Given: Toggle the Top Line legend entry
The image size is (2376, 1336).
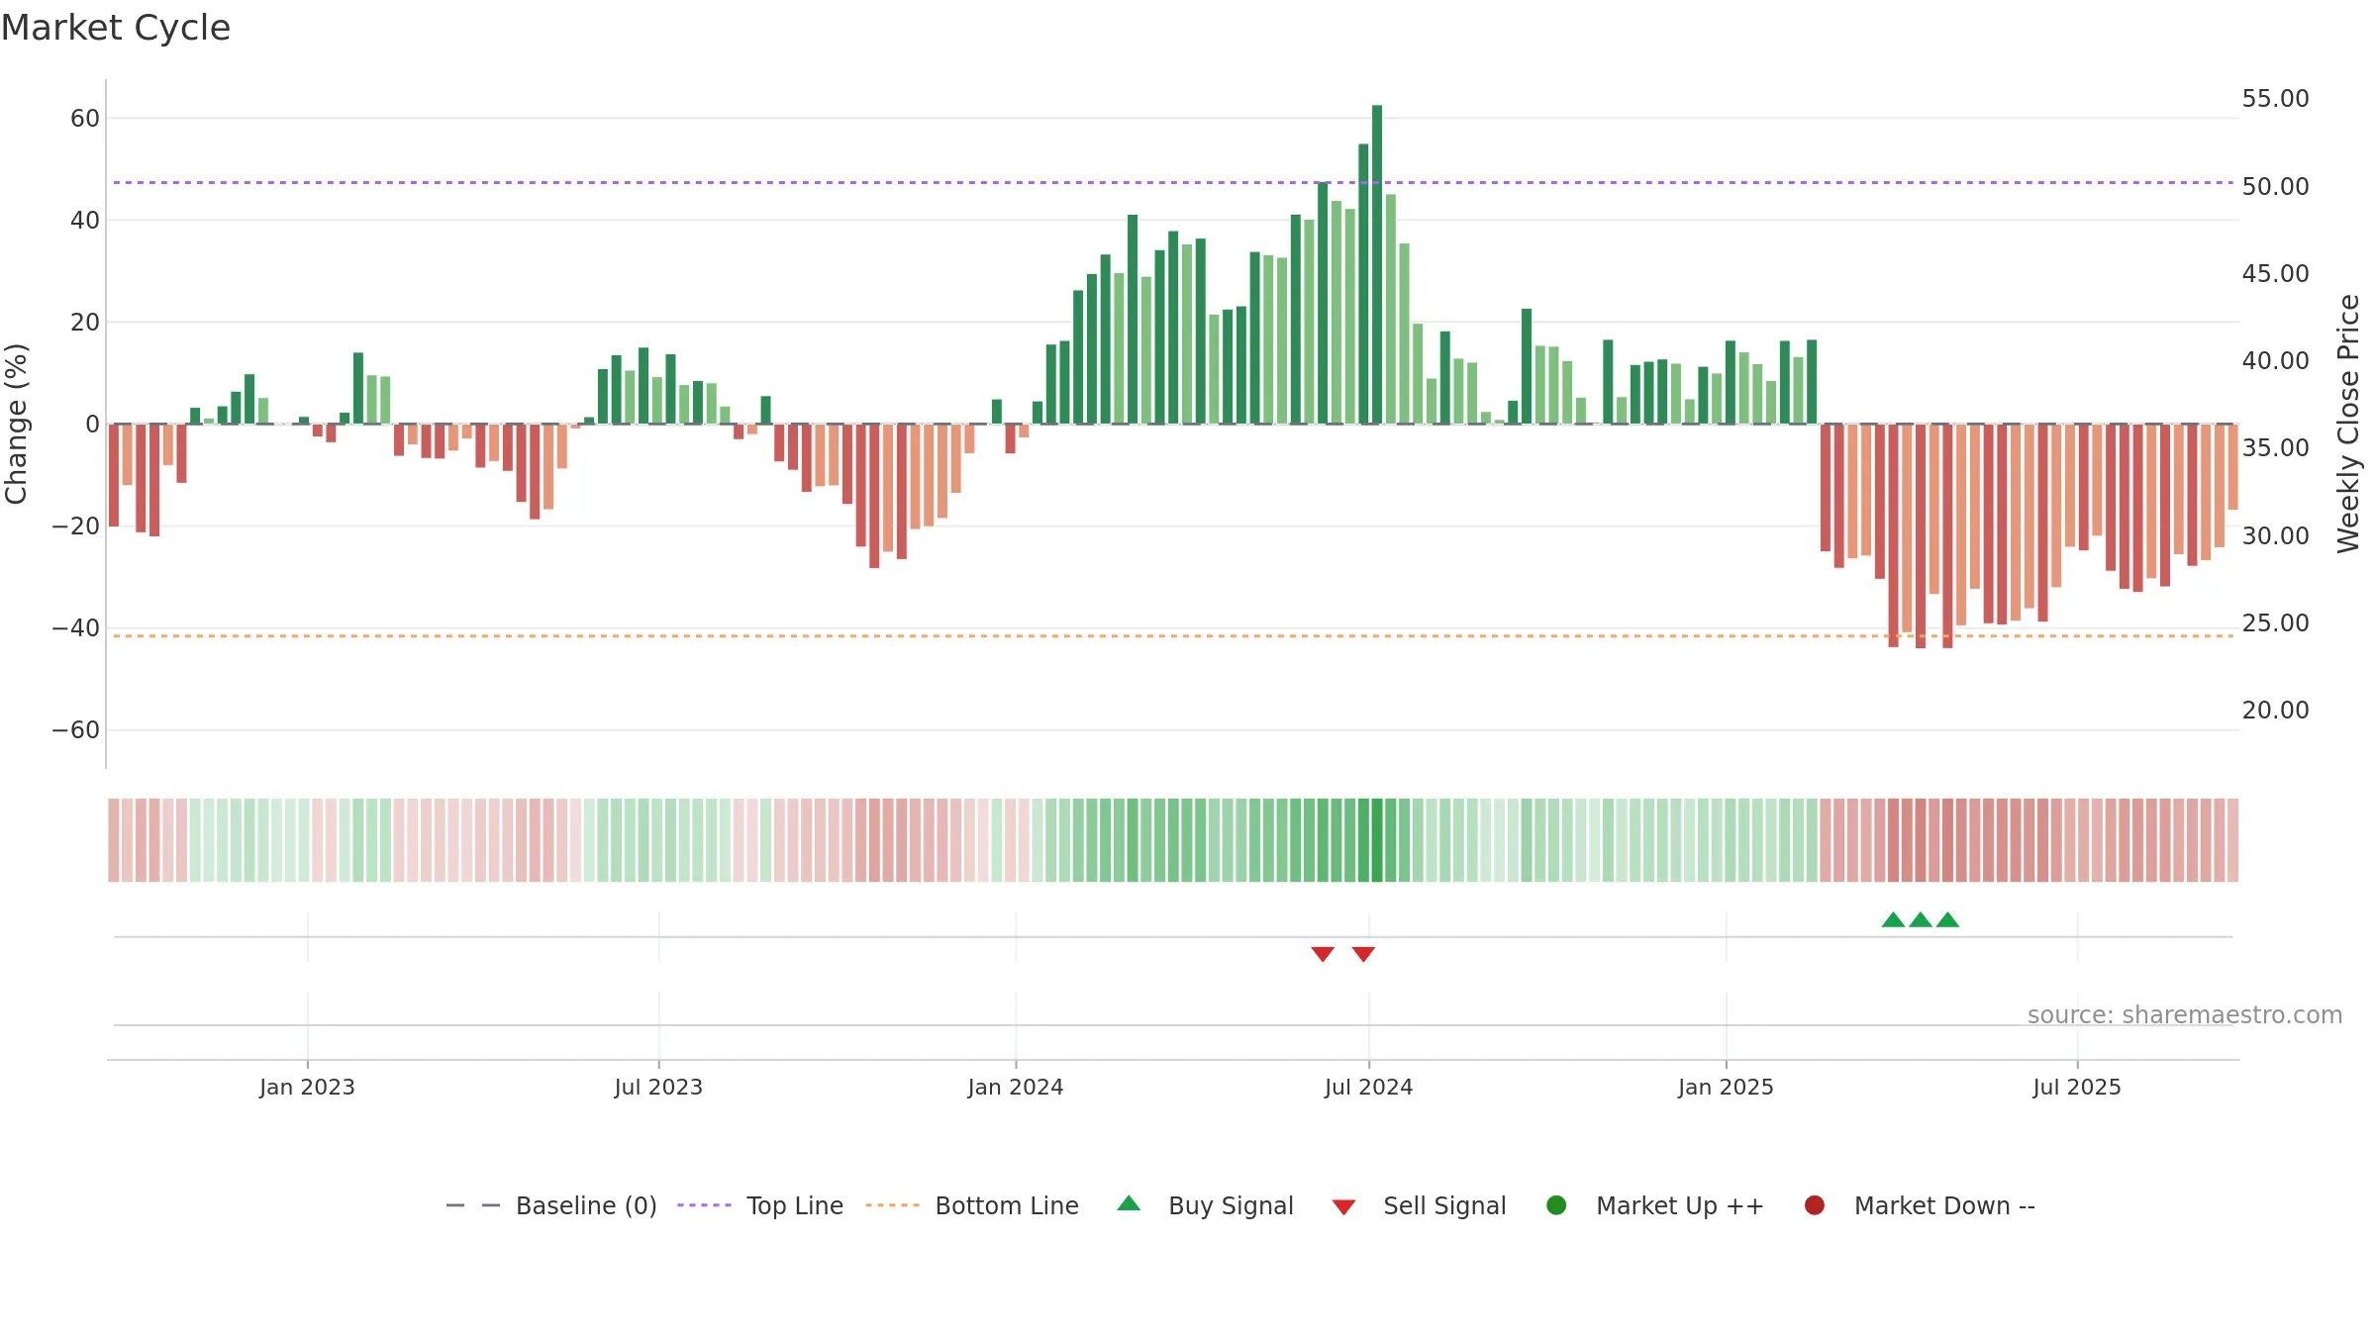Looking at the screenshot, I should (760, 1205).
